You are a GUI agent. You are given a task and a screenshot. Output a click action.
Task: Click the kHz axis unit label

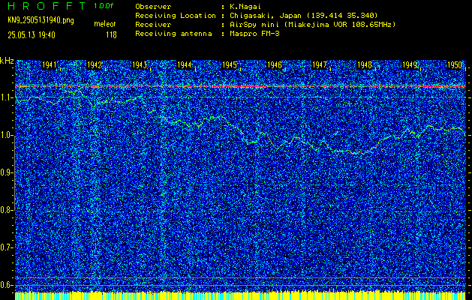point(7,61)
